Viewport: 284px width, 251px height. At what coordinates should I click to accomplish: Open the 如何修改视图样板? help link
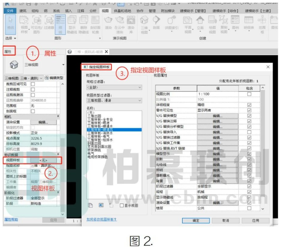pyautogui.click(x=102, y=219)
